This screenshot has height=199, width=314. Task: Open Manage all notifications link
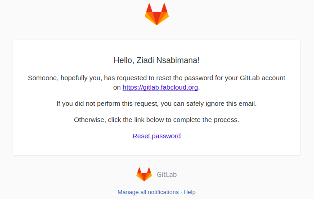coord(148,192)
